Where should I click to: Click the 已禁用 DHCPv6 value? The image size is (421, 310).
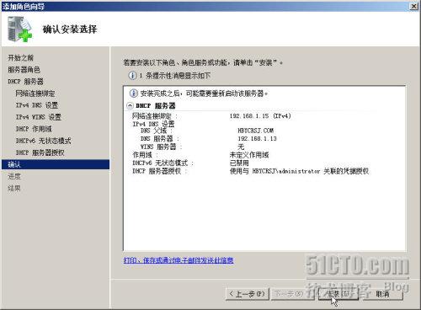tap(239, 163)
